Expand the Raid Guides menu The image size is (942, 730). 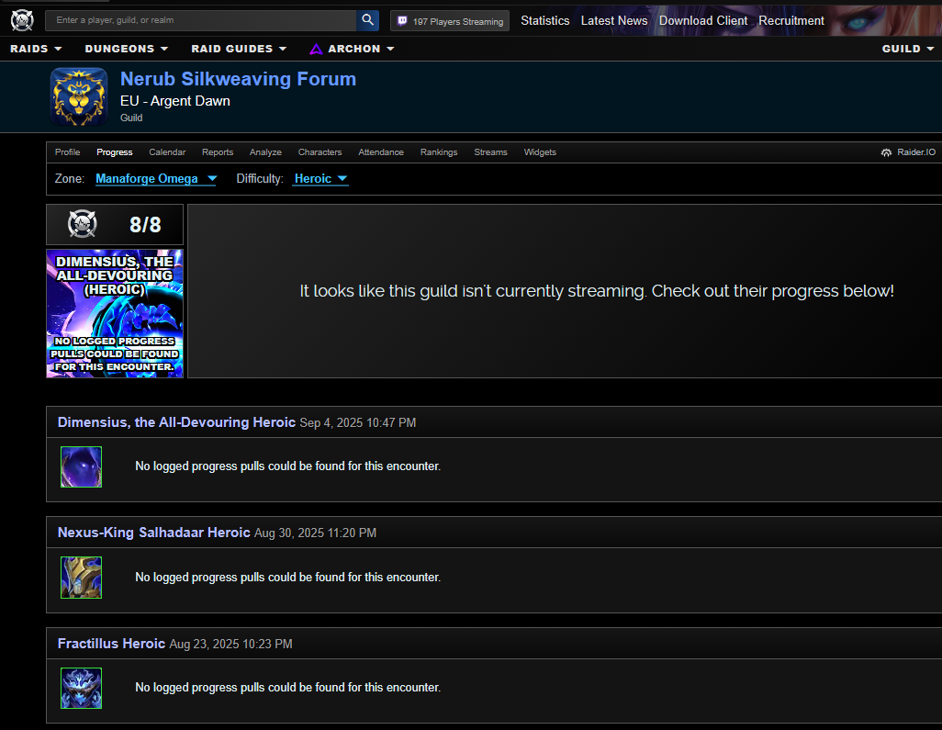(239, 49)
